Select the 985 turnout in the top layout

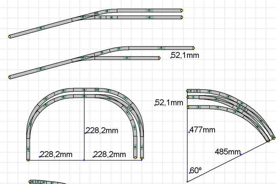83,17
